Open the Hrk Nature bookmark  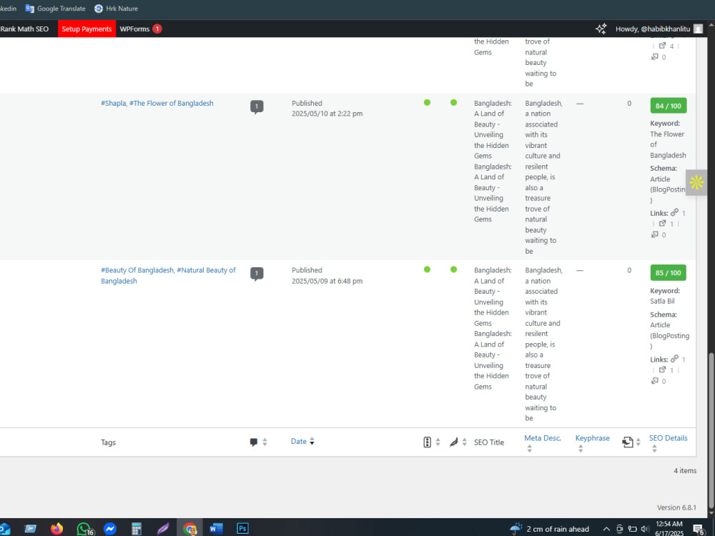click(116, 8)
